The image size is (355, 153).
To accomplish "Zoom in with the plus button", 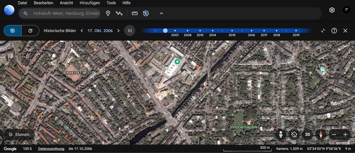I will (345, 134).
